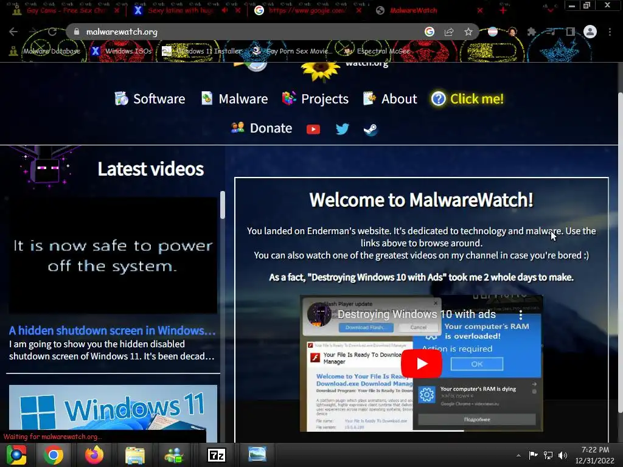Switch to the first tab labeled Gay Cams

point(66,10)
